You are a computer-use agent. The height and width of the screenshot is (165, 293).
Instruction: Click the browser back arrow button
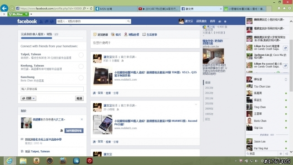pos(4,8)
